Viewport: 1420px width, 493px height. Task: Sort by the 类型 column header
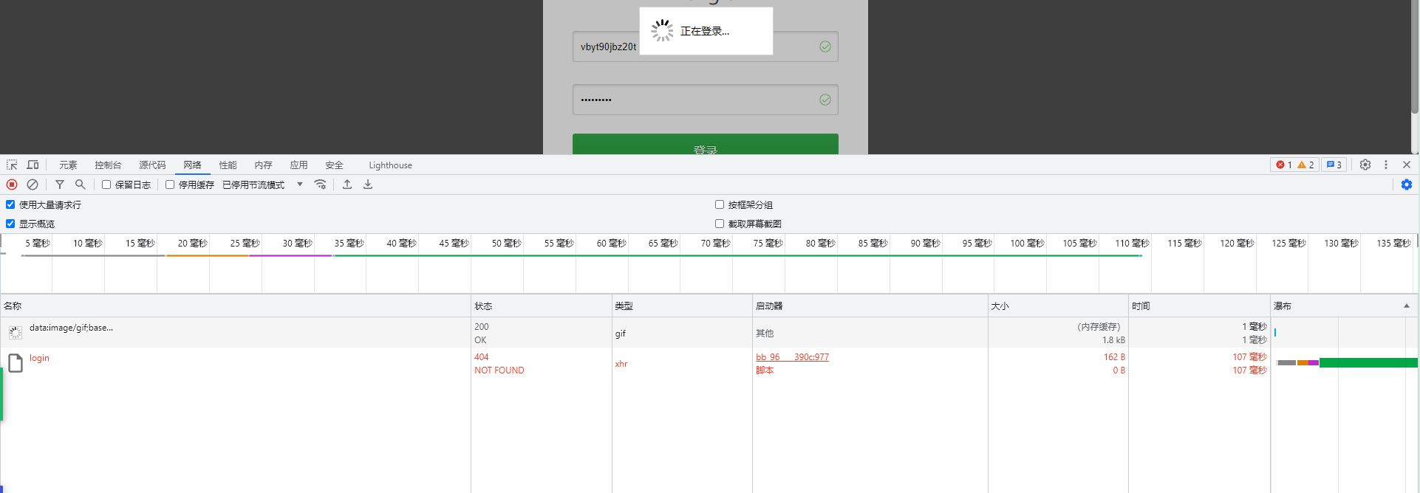tap(682, 306)
